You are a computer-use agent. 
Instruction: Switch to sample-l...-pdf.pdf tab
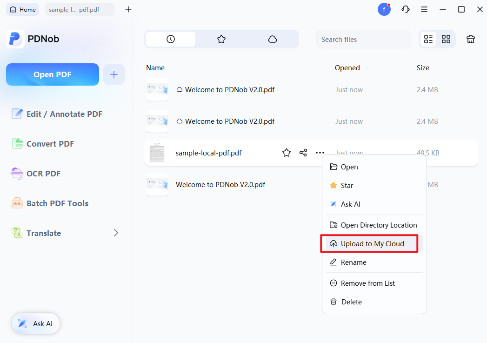pyautogui.click(x=80, y=10)
